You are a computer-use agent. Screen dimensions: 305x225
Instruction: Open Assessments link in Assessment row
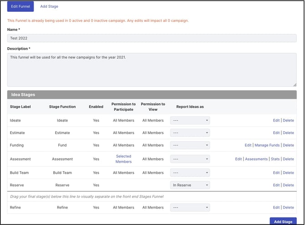click(x=256, y=159)
